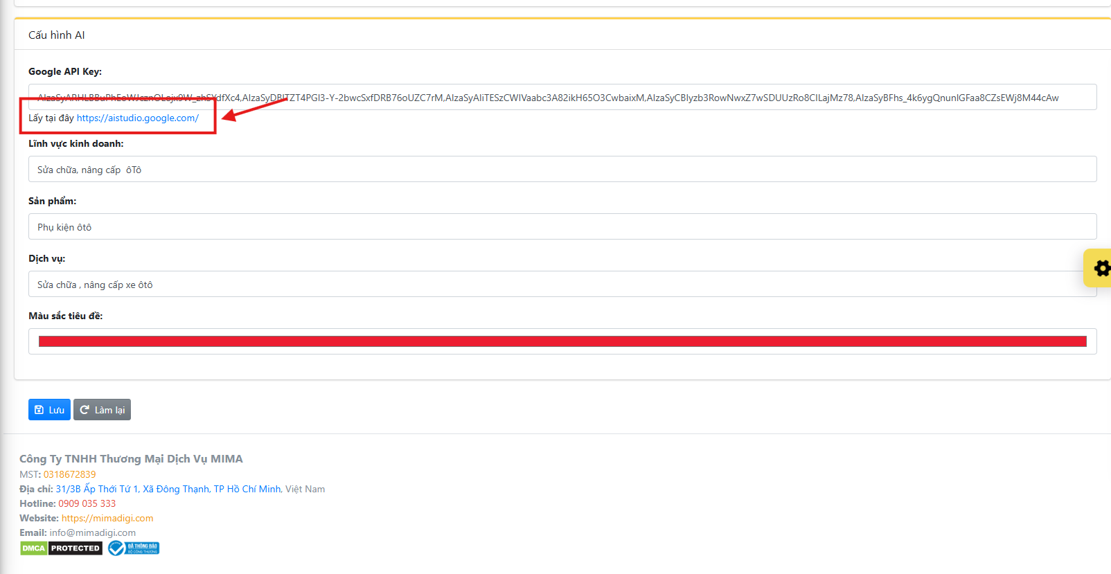
Task: Click the Sản phẩm input field
Action: (x=562, y=226)
